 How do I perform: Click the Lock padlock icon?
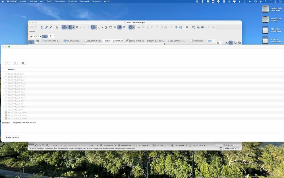pyautogui.click(x=99, y=27)
